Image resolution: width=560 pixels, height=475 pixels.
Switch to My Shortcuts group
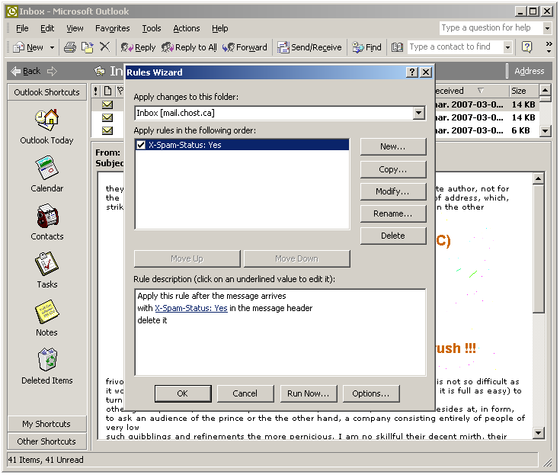point(46,424)
